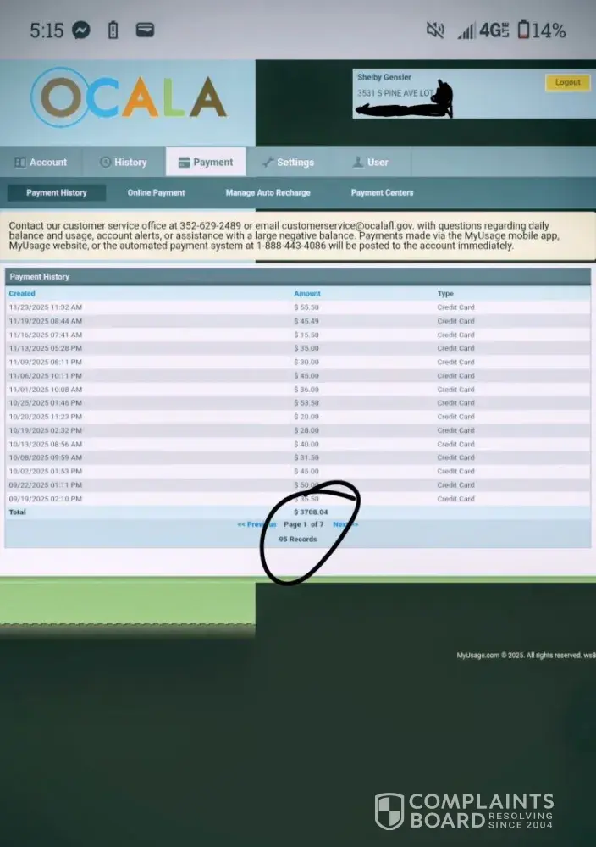Select the 10/13/2025 08:56 AM row date
596x847 pixels.
pyautogui.click(x=46, y=444)
